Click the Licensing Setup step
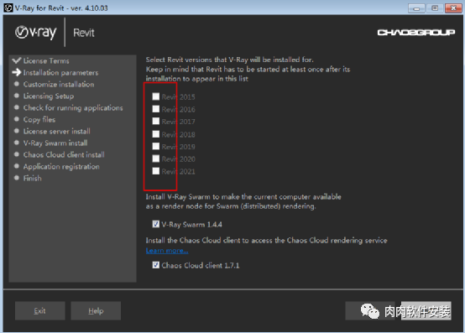465x333 pixels. [49, 96]
